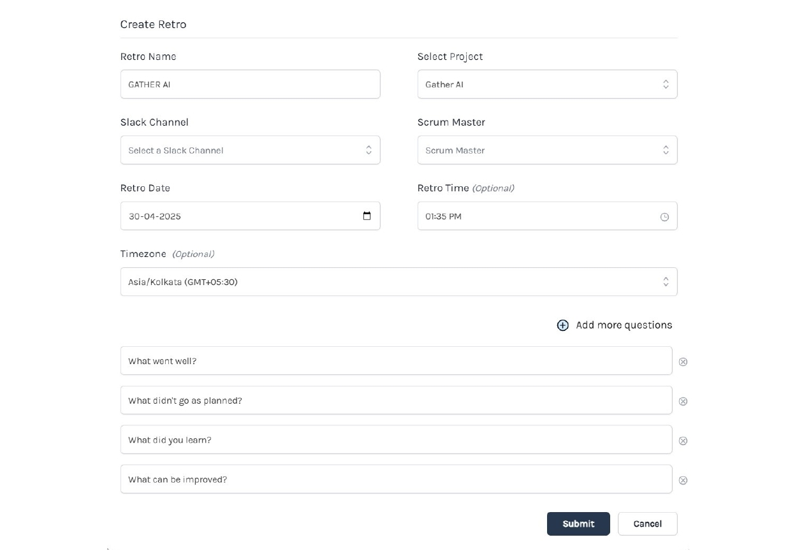Viewport: 797px width, 558px height.
Task: Open the calendar picker icon in Retro Date
Action: point(367,216)
